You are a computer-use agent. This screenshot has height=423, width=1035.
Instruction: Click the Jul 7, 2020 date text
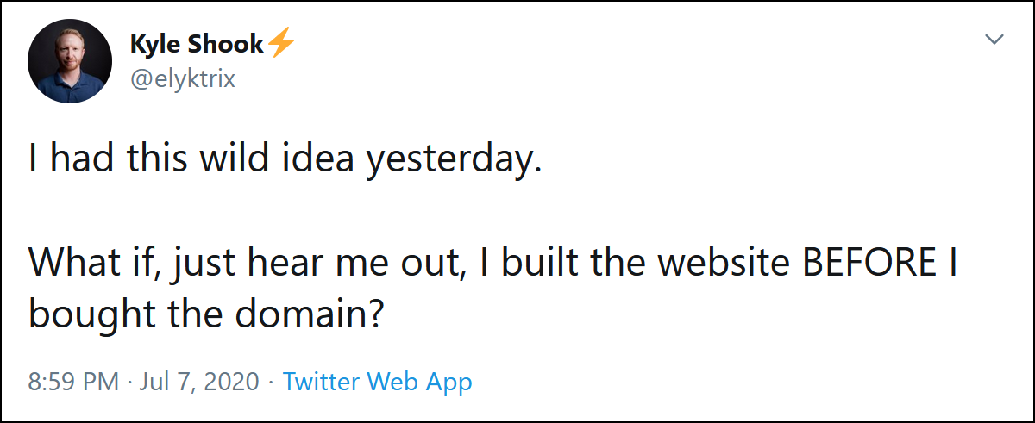click(x=199, y=381)
